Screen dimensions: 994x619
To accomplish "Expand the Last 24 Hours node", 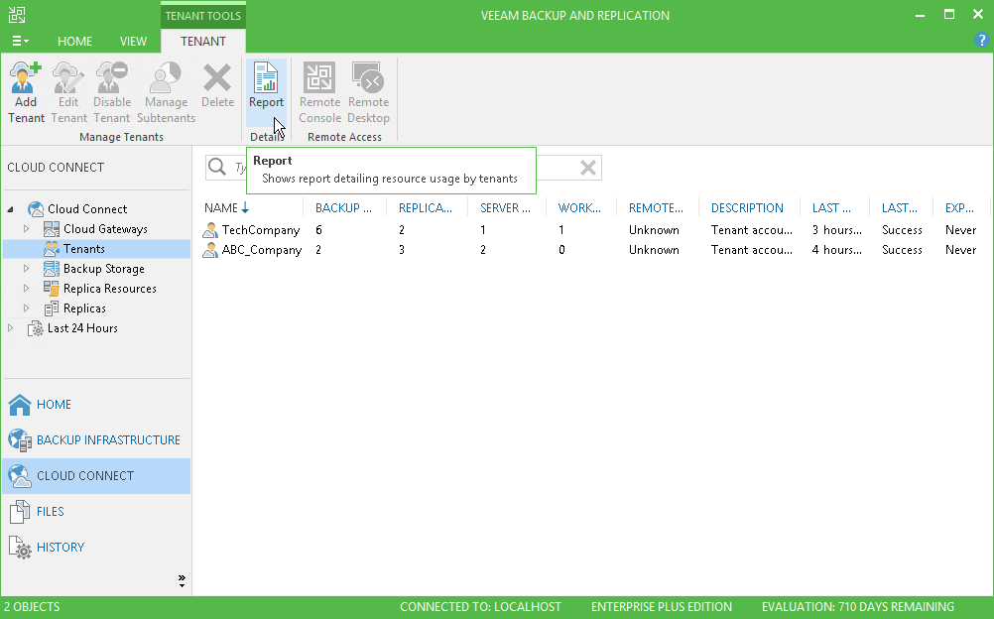I will [10, 328].
